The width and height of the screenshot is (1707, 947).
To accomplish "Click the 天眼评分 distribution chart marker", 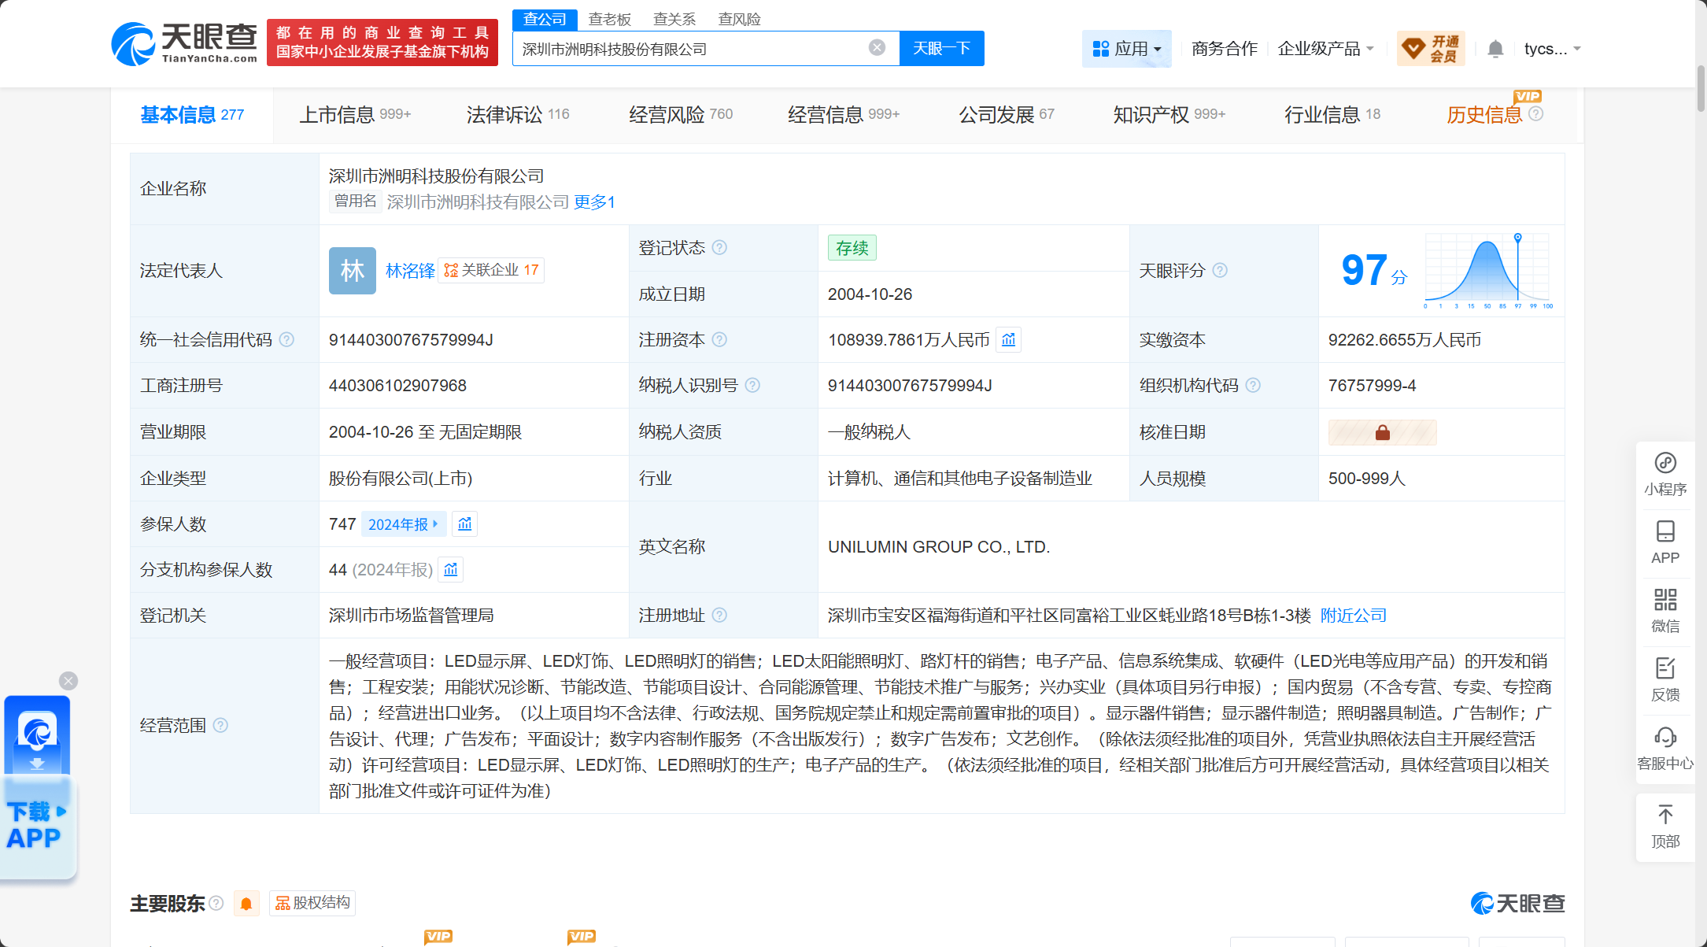I will pyautogui.click(x=1517, y=238).
